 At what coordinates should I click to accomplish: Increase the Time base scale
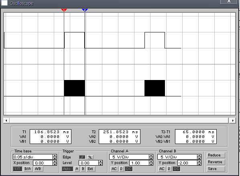point(55,156)
